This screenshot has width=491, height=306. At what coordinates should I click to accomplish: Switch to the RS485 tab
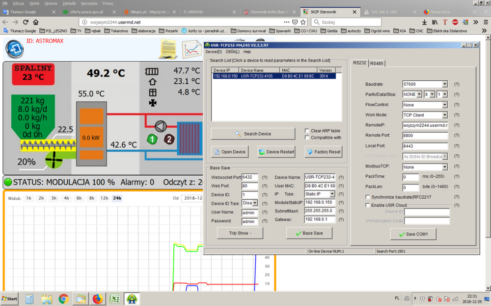coord(377,63)
